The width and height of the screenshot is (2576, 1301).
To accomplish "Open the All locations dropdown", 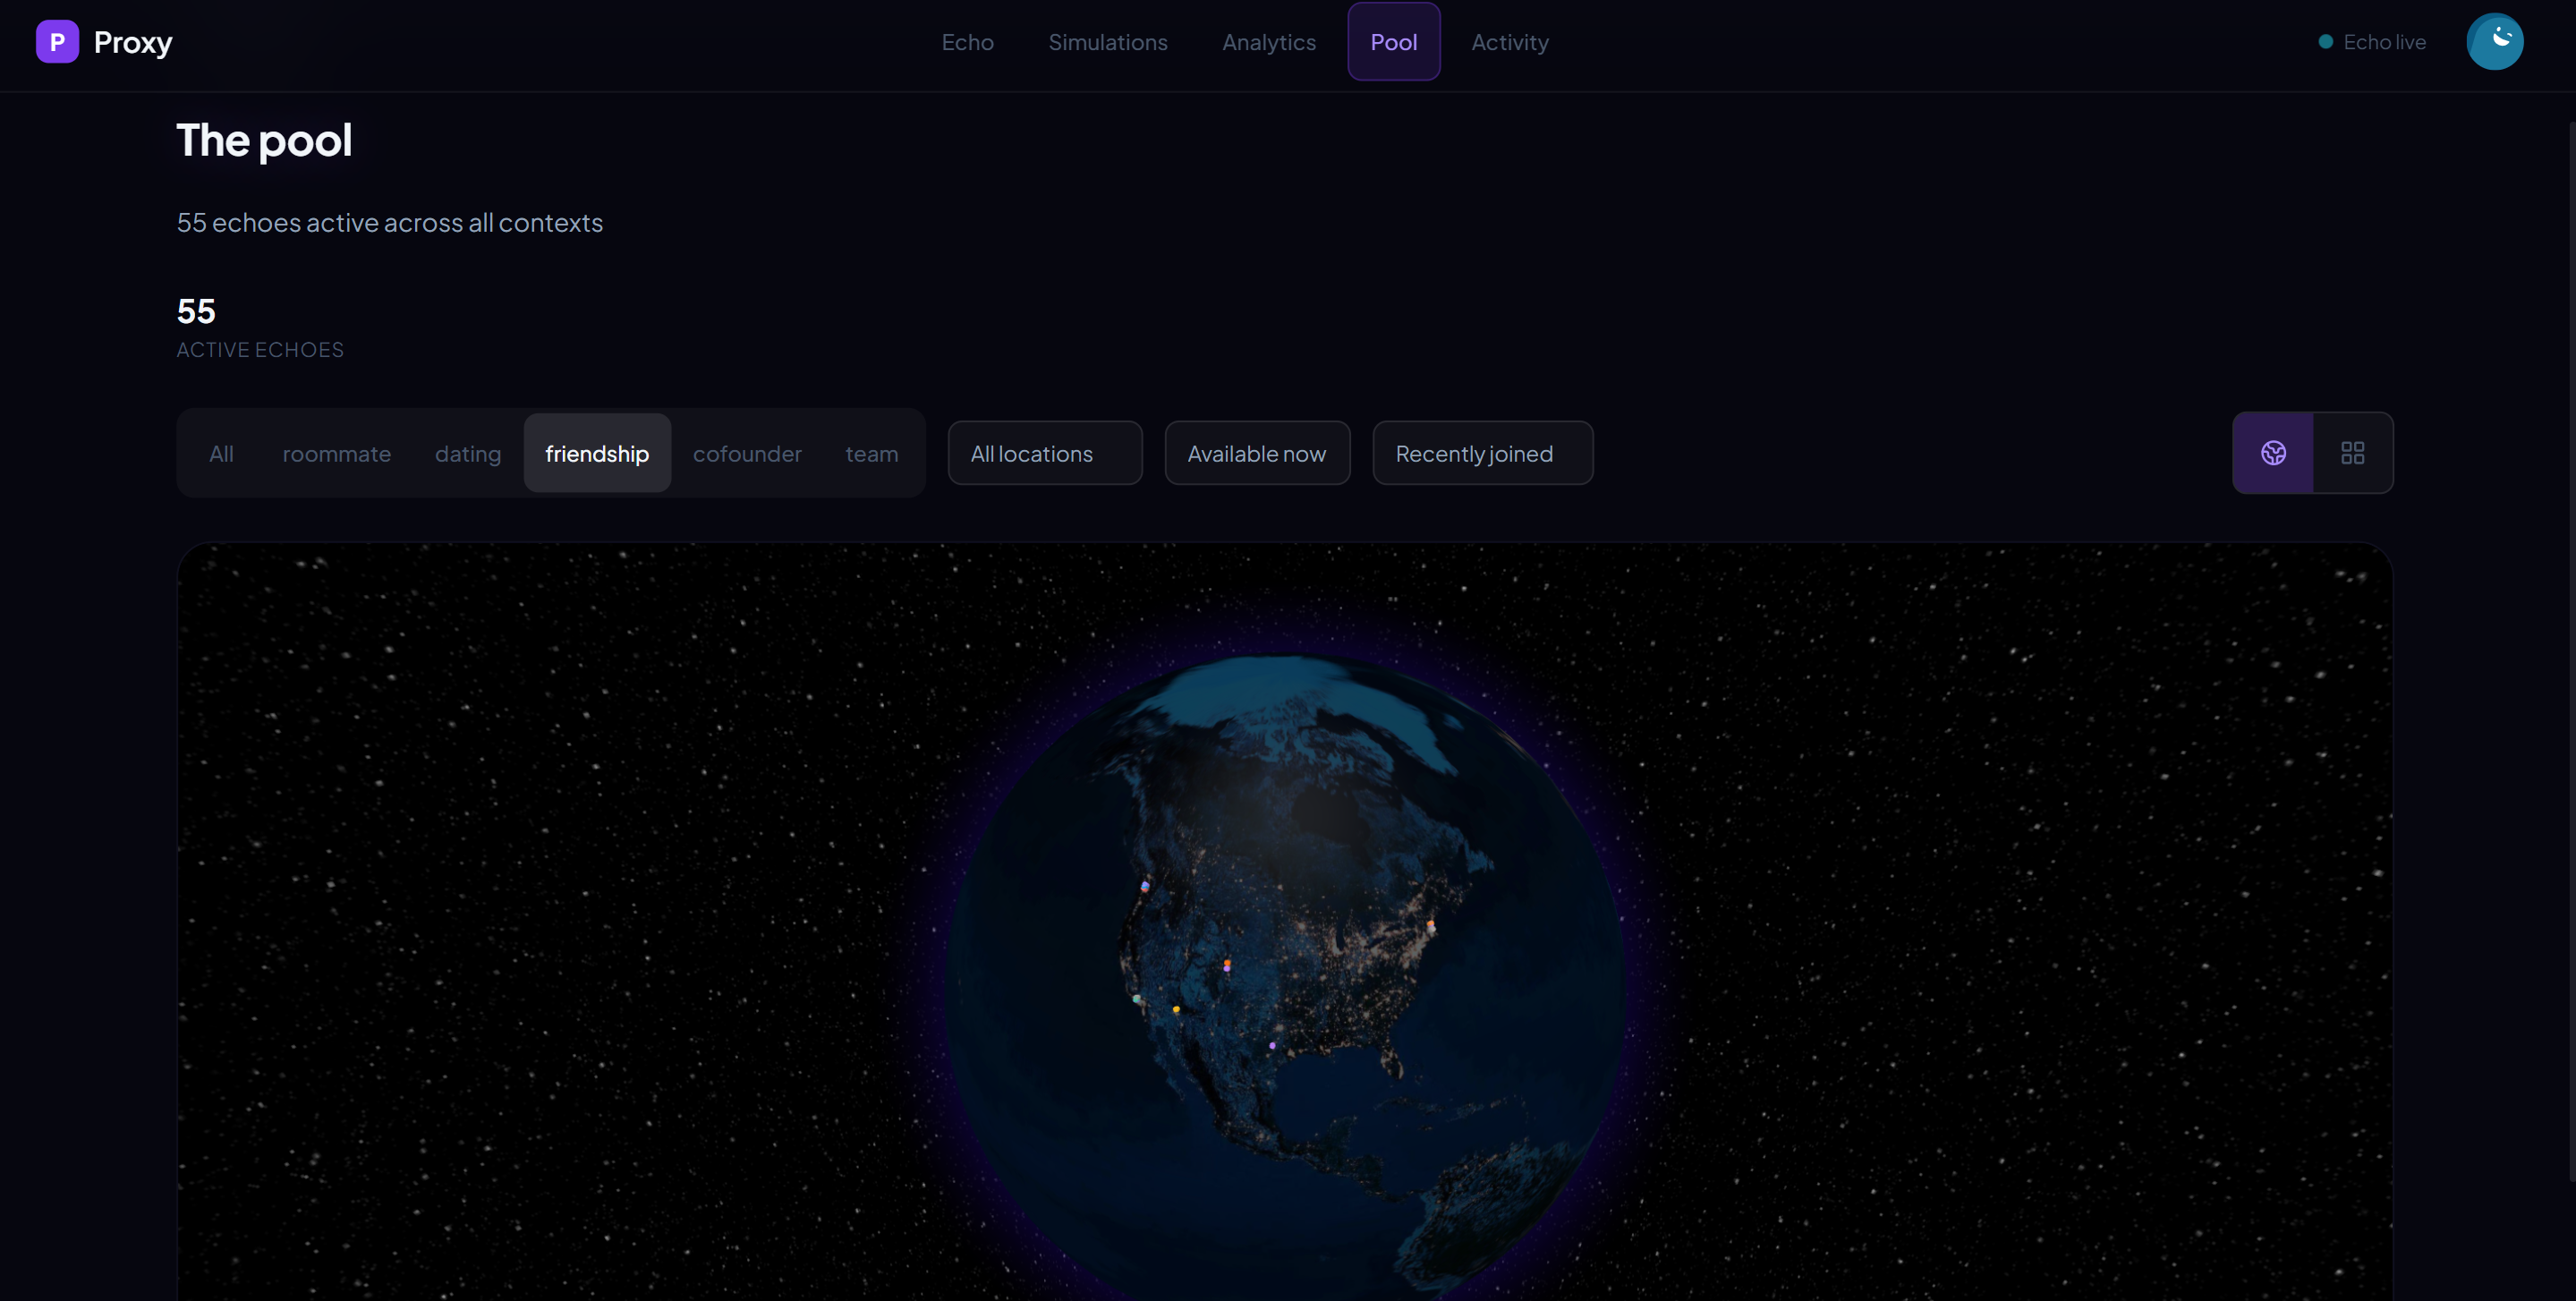I will point(1044,454).
